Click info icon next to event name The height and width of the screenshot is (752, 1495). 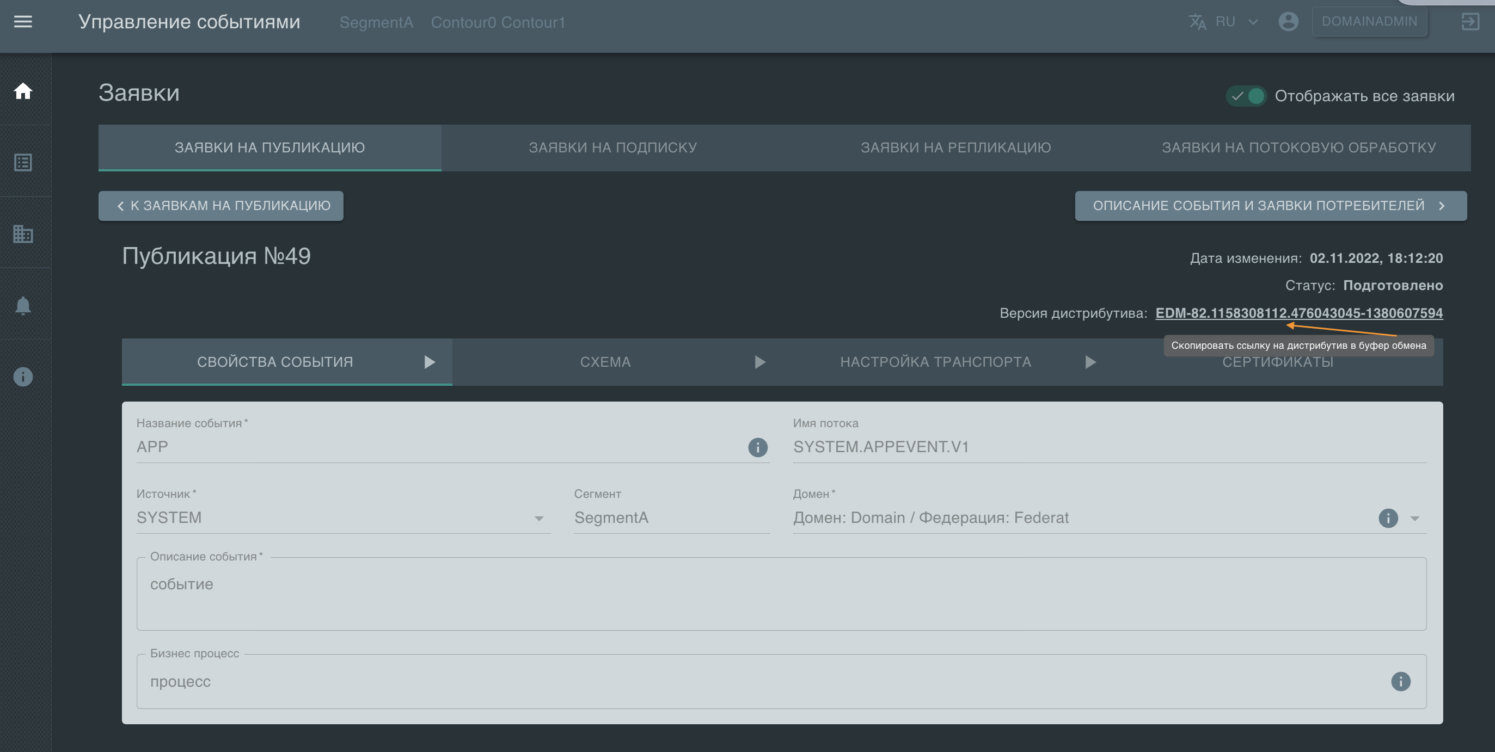pos(757,447)
